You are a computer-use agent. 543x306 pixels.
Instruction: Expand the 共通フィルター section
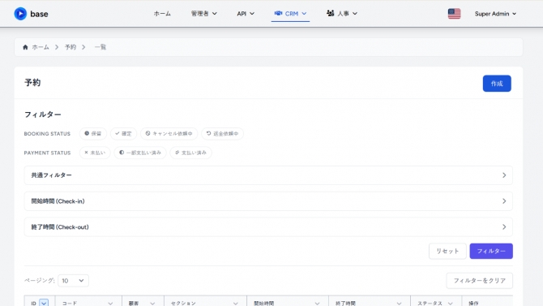coord(268,175)
